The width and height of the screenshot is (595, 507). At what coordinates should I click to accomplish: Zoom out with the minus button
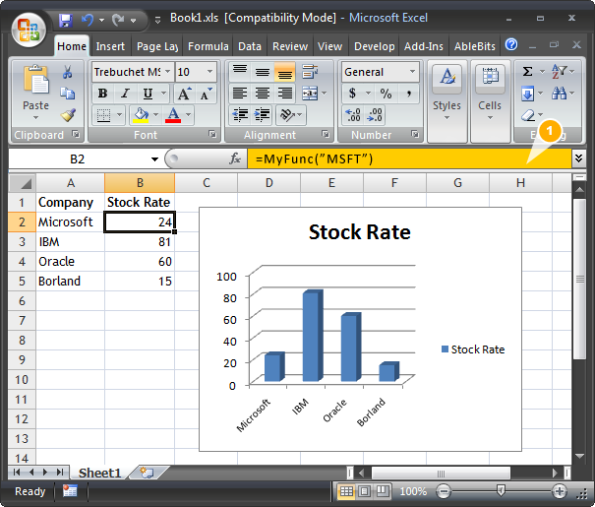[x=443, y=491]
